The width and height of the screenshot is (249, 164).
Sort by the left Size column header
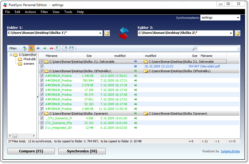pyautogui.click(x=82, y=56)
